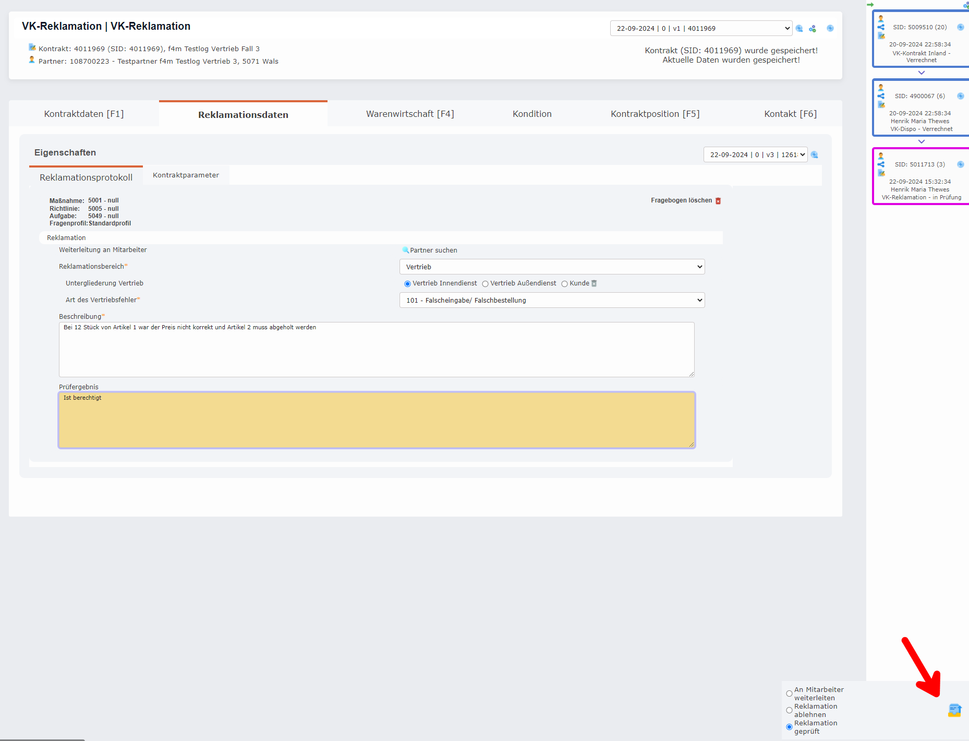Click the person icon on SID 5009510 card

(x=881, y=18)
